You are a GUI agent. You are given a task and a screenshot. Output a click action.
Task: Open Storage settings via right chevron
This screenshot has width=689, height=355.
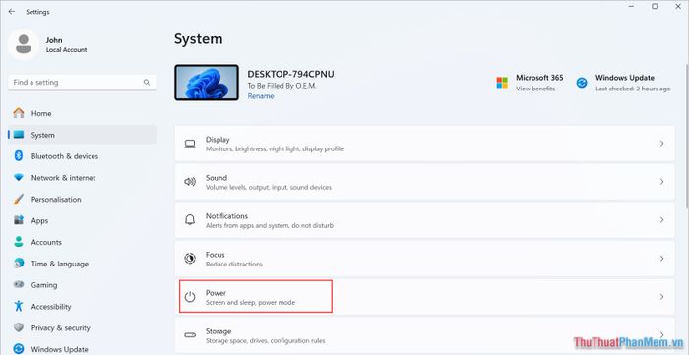coord(661,335)
